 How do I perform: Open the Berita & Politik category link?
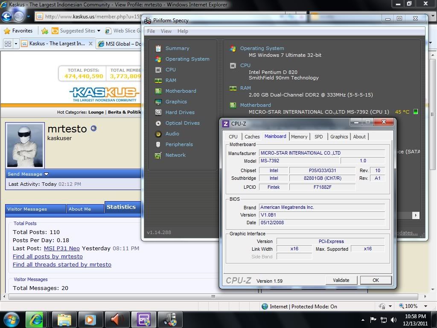point(124,112)
